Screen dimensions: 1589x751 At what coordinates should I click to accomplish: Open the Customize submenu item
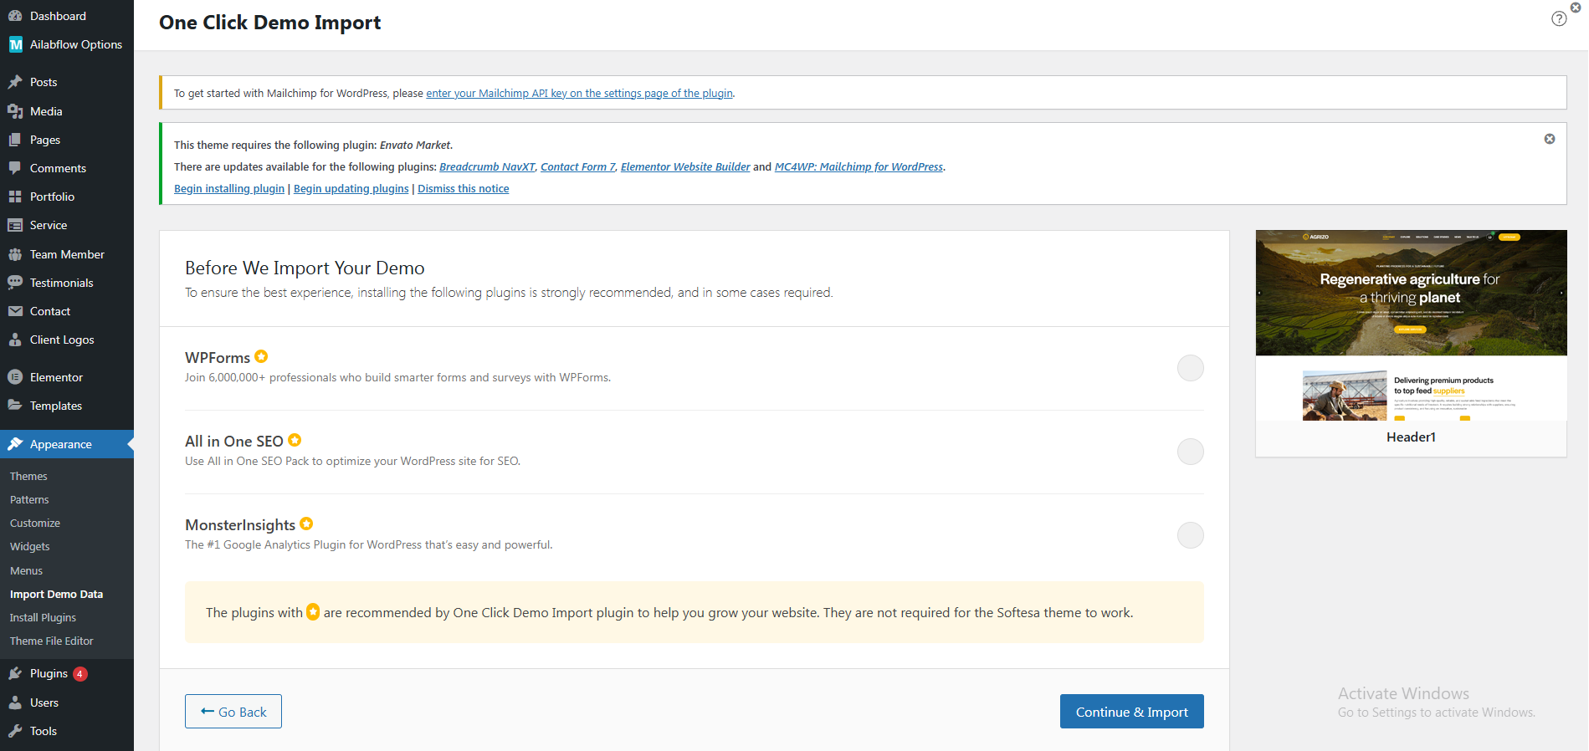[35, 523]
